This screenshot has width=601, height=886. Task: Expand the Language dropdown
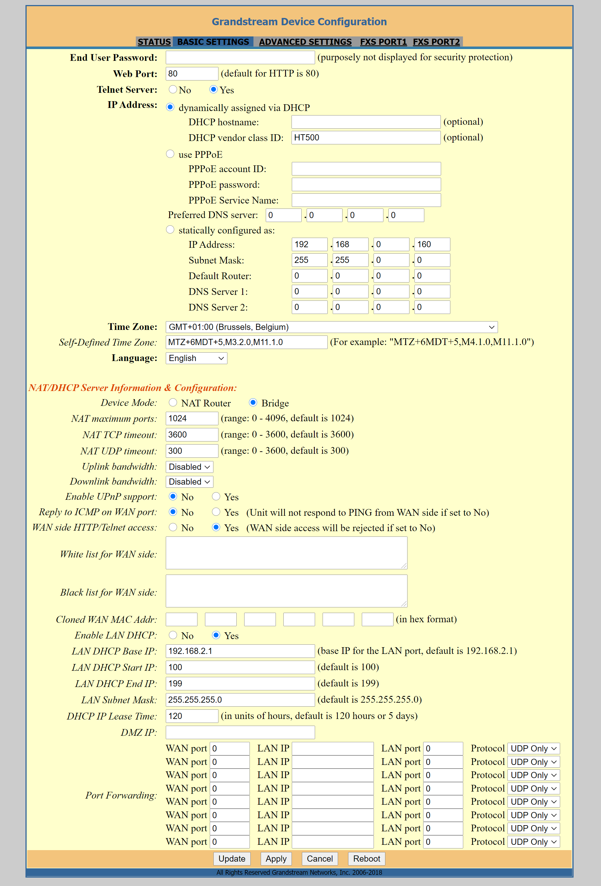tap(196, 358)
